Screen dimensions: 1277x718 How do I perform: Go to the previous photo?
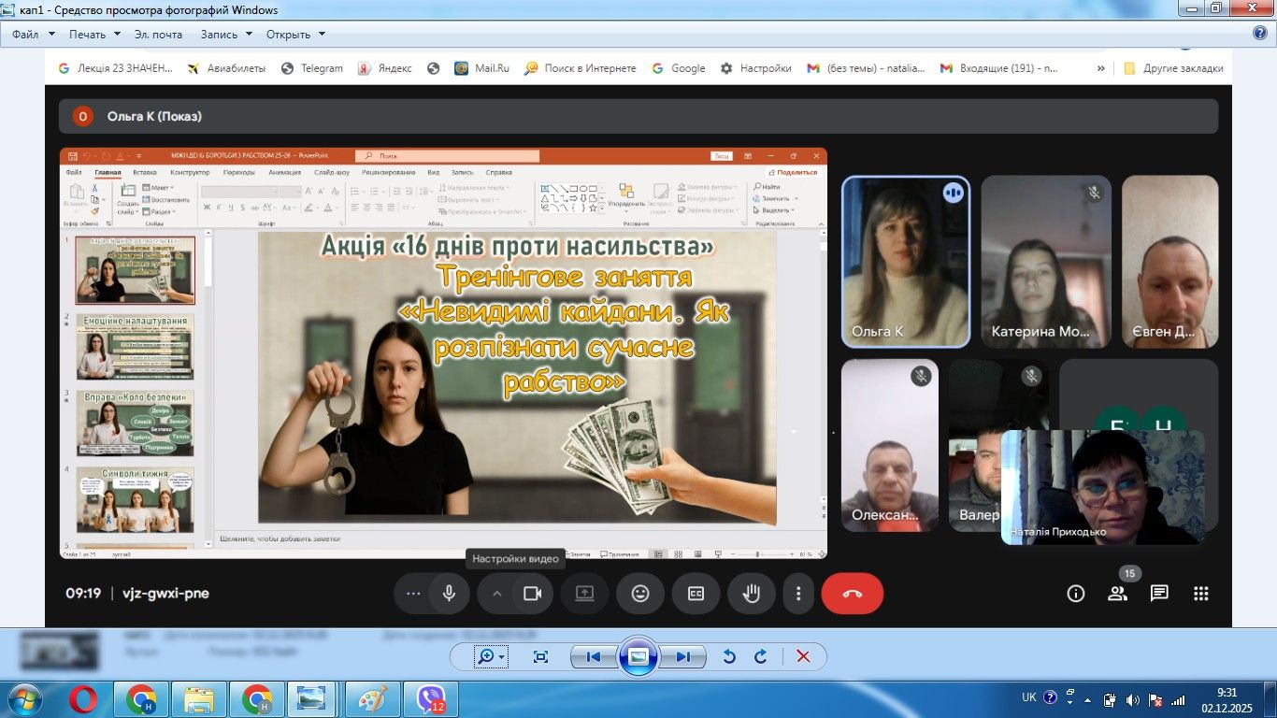pyautogui.click(x=594, y=657)
